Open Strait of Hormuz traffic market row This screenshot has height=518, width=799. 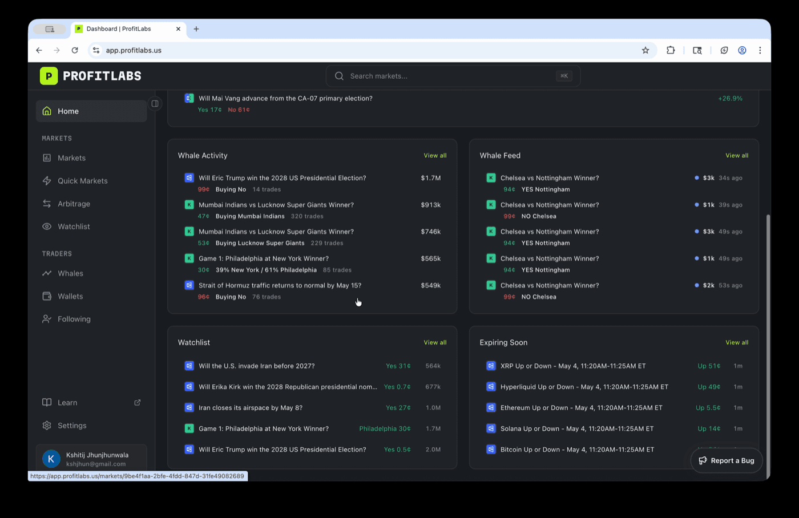tap(312, 290)
